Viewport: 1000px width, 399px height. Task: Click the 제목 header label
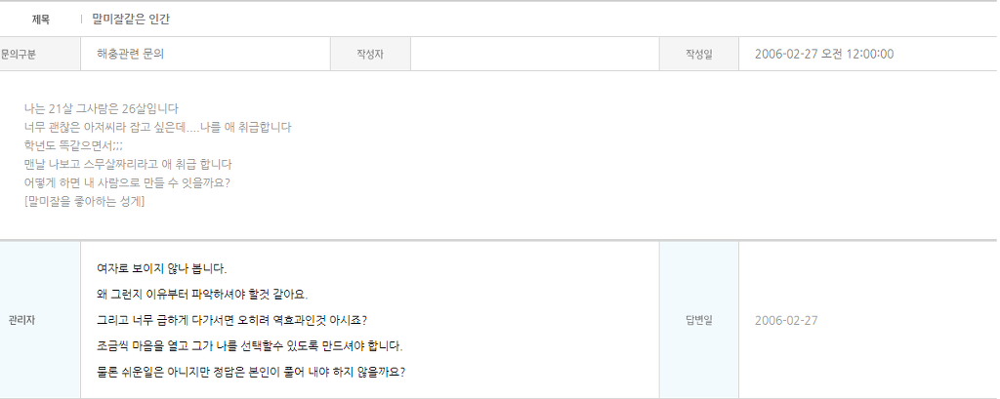coord(41,20)
